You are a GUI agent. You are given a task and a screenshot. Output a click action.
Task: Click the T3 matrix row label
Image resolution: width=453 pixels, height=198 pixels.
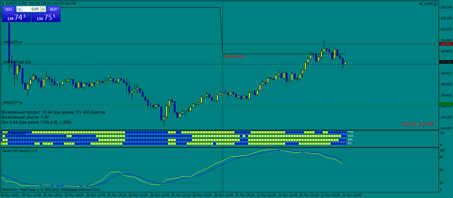[x=350, y=143]
